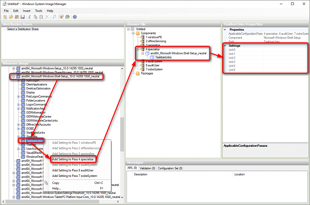The width and height of the screenshot is (310, 205).
Task: Click the Components folder icon
Action: coord(138,33)
